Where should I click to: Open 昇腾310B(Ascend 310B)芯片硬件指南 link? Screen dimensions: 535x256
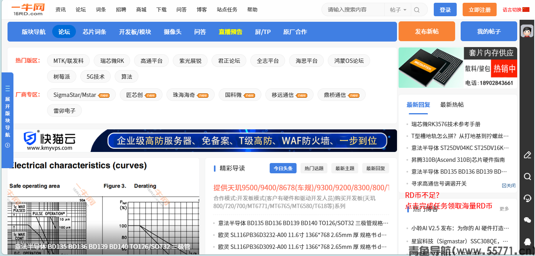[x=458, y=160]
